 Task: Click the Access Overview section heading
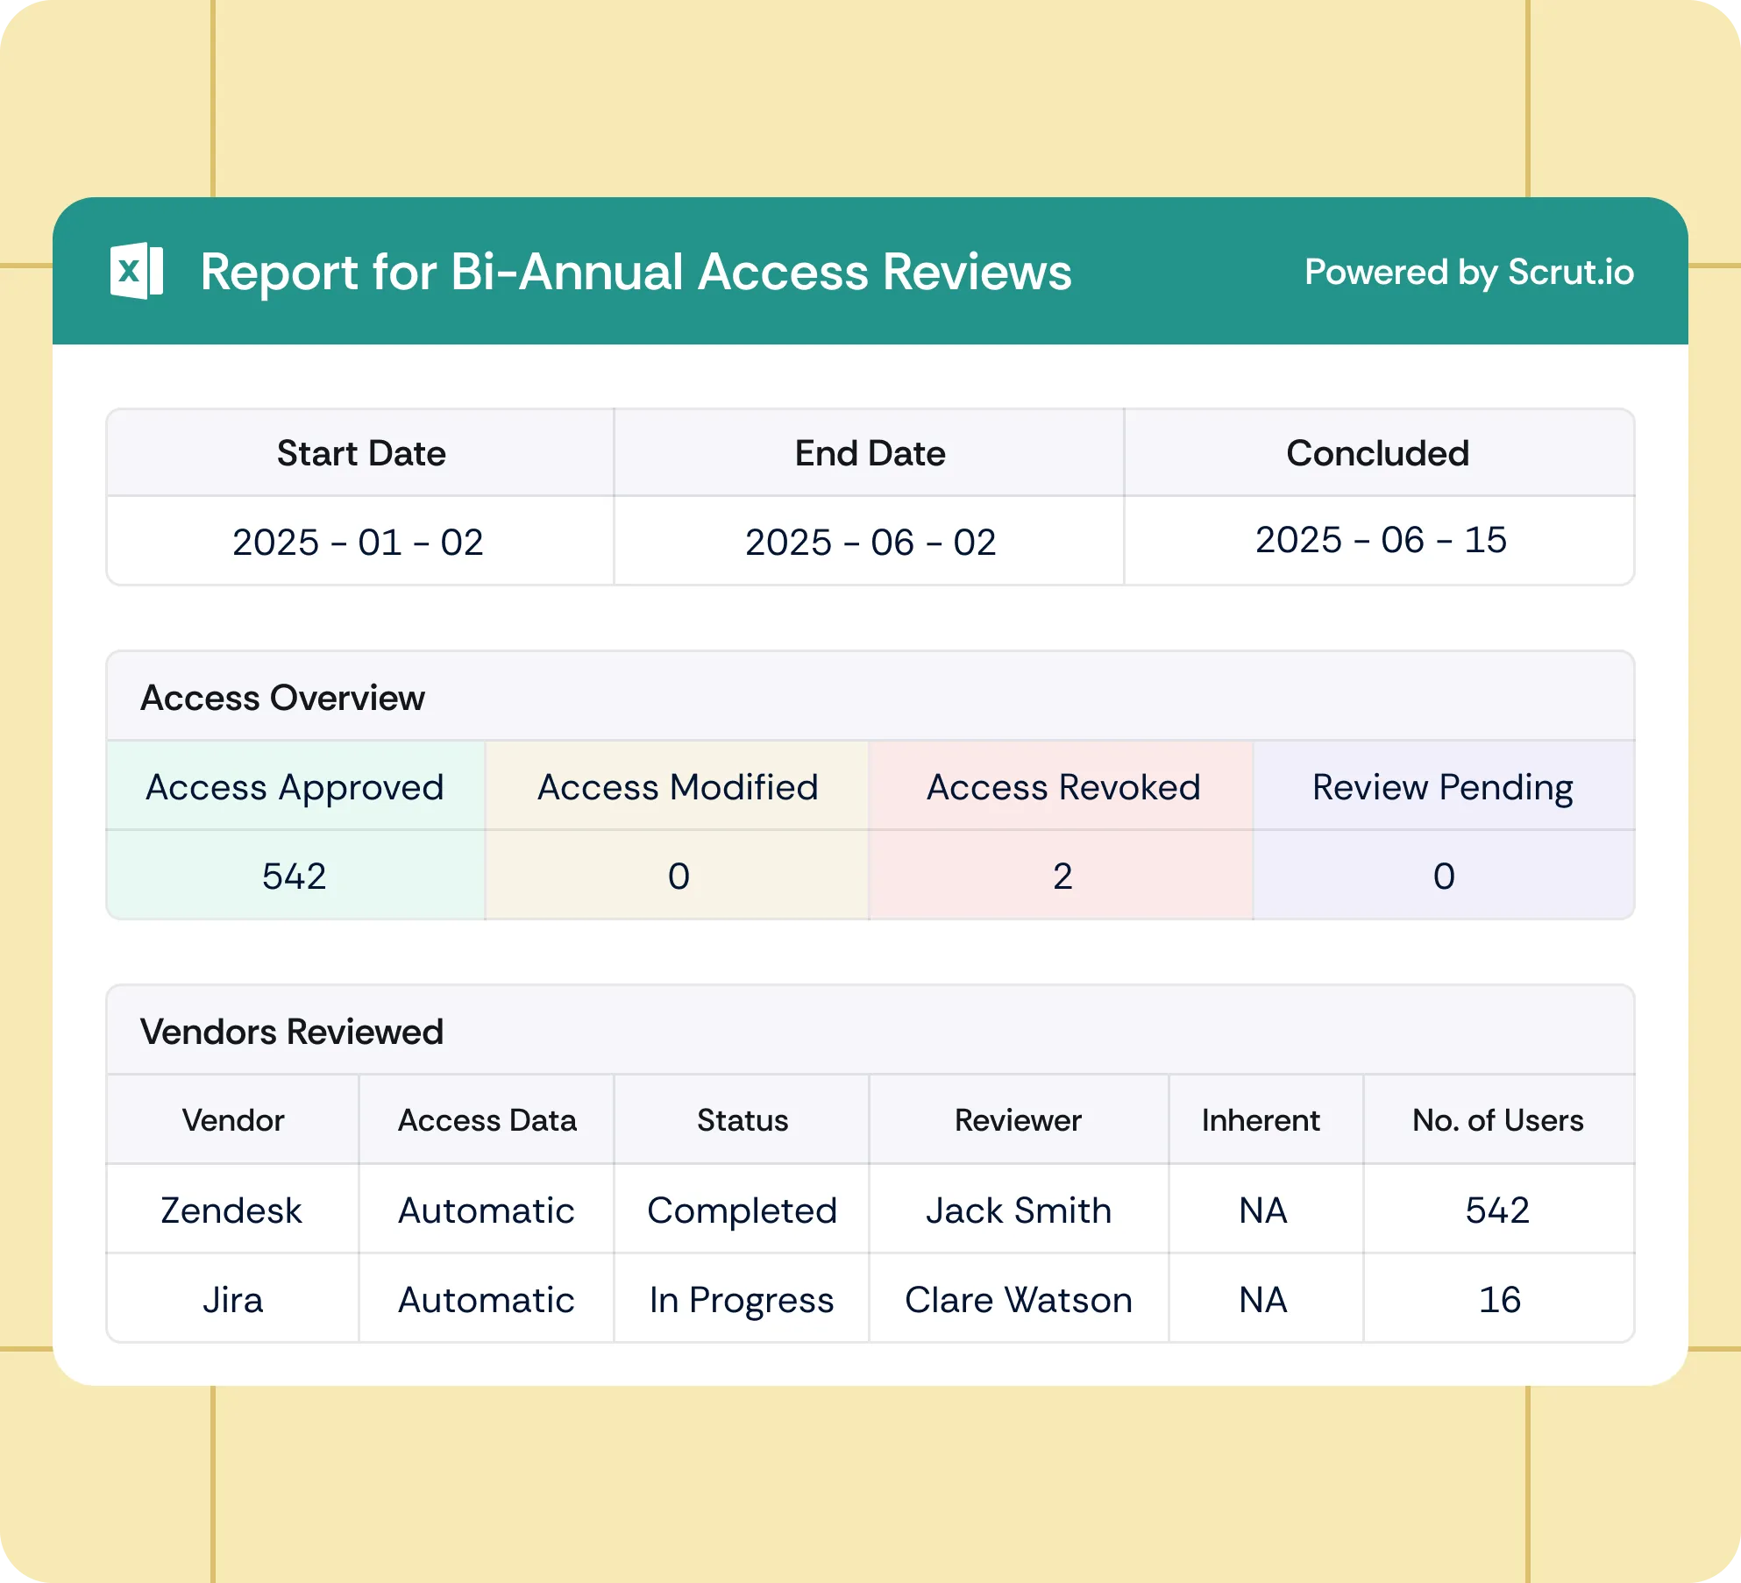(282, 698)
